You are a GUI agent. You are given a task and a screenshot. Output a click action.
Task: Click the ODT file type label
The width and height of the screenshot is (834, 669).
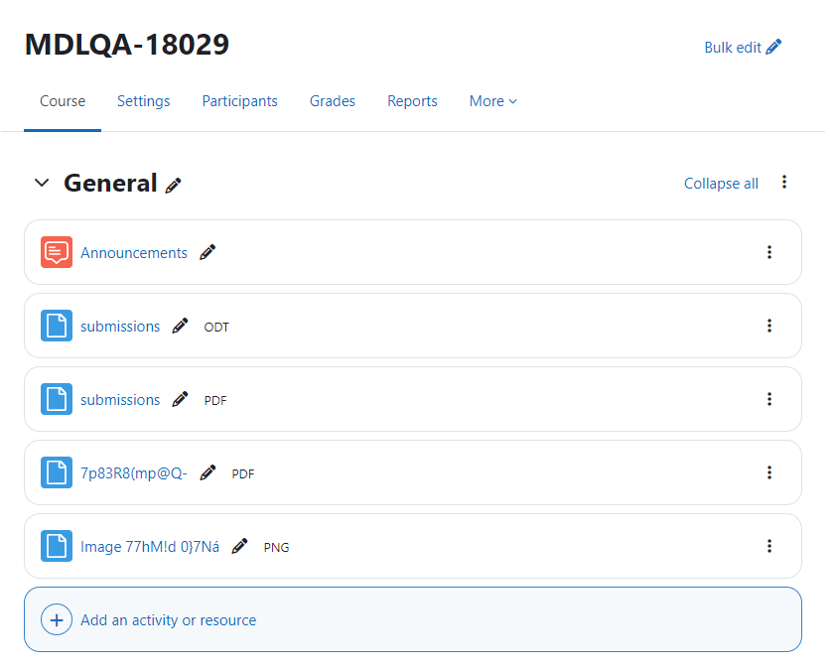click(216, 327)
